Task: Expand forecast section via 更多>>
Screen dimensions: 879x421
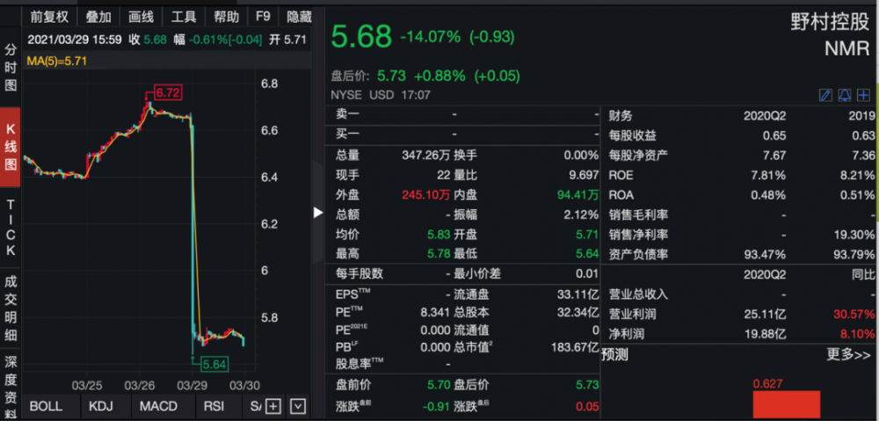Action: tap(848, 355)
